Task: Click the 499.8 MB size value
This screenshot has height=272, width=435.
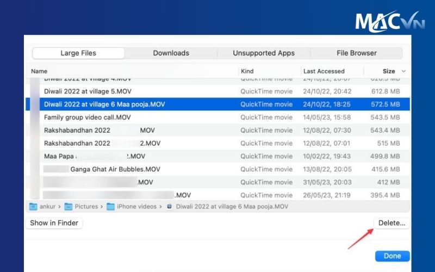Action: (385, 156)
